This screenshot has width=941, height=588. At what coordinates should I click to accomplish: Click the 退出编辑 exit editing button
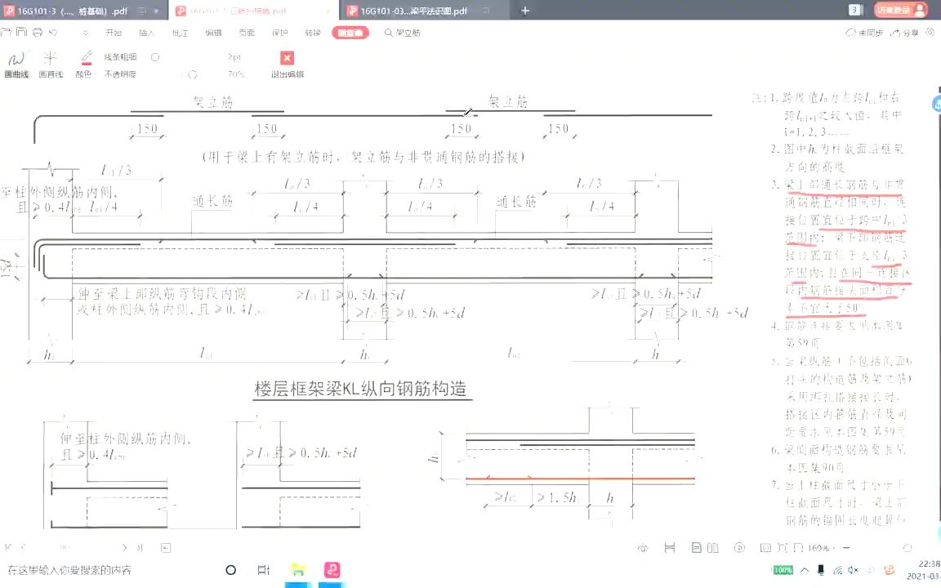287,64
